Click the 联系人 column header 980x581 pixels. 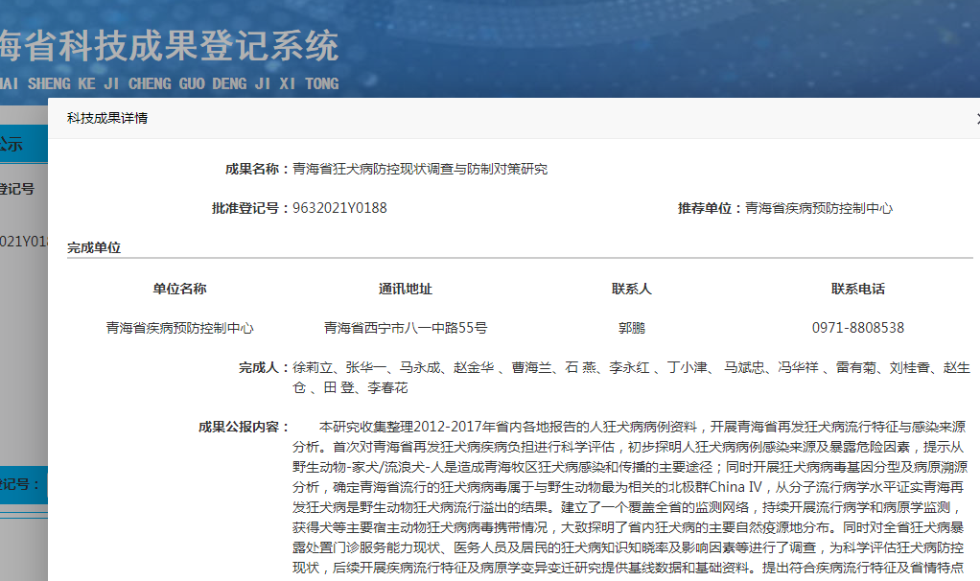pos(631,289)
